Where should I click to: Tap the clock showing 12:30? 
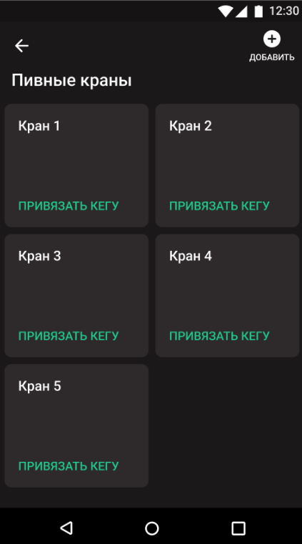[284, 11]
